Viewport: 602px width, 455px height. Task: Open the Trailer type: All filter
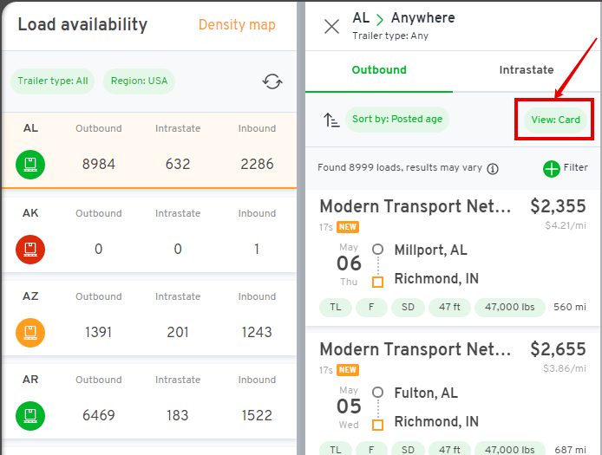click(x=53, y=81)
